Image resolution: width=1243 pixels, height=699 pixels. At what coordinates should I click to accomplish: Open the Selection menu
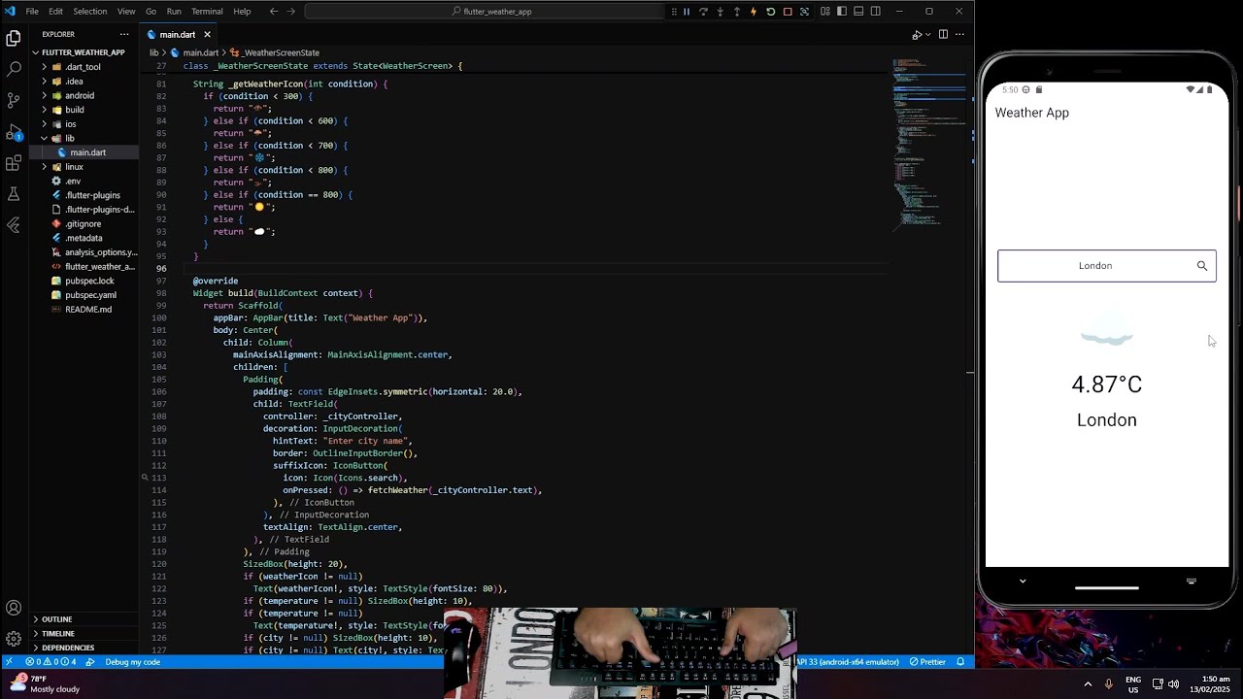tap(90, 12)
